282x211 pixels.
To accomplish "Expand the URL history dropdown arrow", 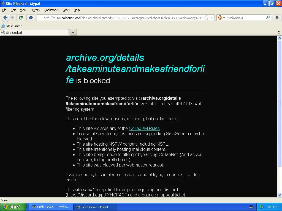I will pyautogui.click(x=212, y=18).
